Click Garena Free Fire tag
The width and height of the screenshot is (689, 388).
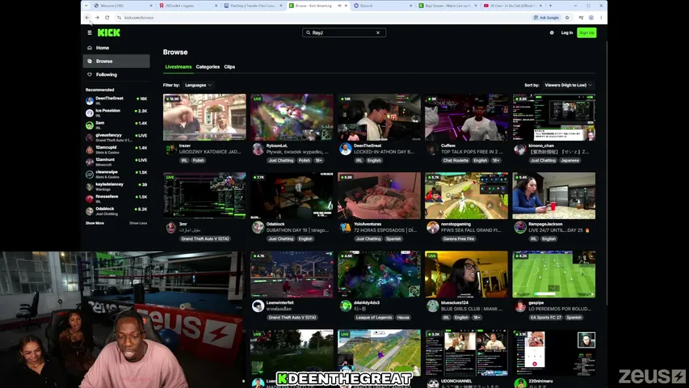click(x=458, y=239)
